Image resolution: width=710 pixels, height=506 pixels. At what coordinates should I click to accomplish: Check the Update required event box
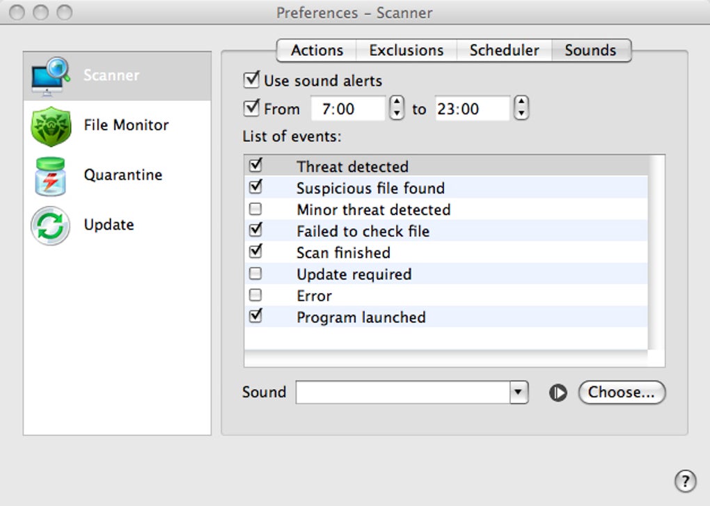coord(256,274)
